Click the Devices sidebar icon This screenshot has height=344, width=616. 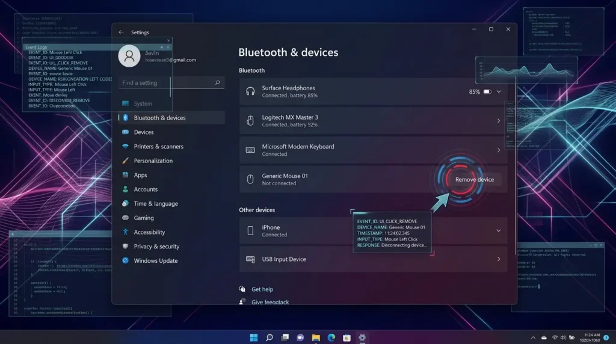click(125, 132)
